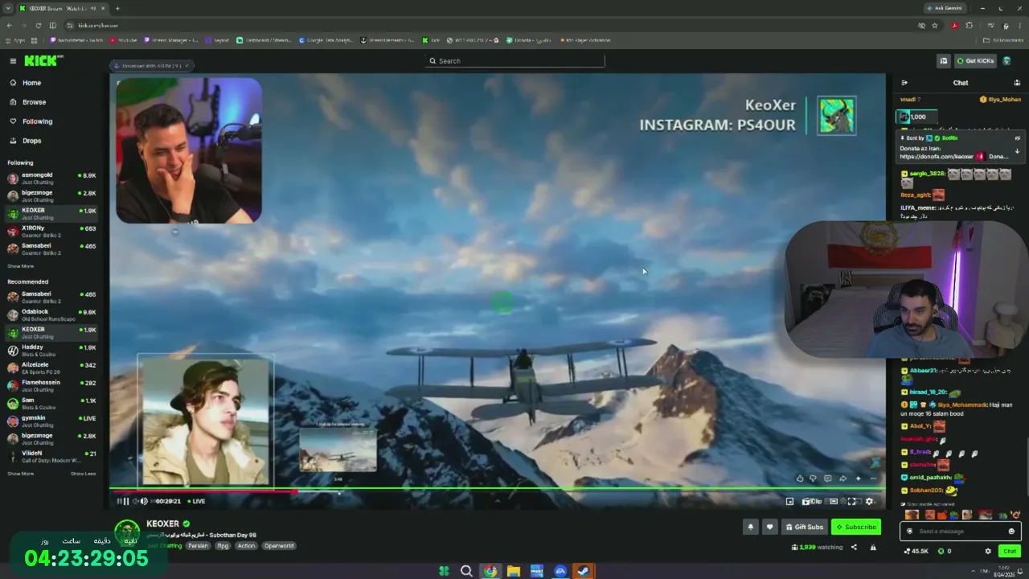The height and width of the screenshot is (579, 1029).
Task: Send message with the Chat button
Action: coord(1010,551)
